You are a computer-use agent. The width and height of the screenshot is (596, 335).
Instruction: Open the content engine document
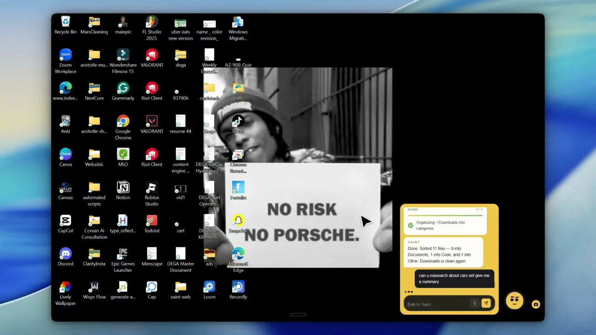click(x=181, y=161)
